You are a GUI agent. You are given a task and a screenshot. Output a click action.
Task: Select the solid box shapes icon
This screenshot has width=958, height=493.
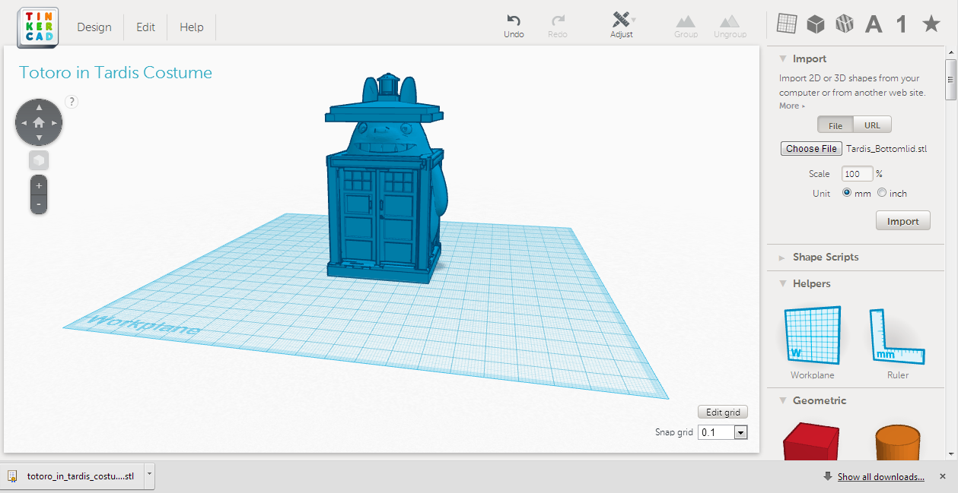[816, 24]
